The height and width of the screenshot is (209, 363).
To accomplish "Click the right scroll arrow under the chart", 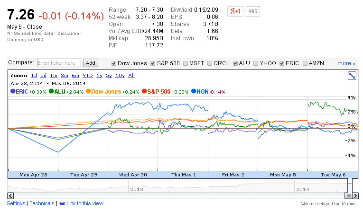I will (355, 196).
